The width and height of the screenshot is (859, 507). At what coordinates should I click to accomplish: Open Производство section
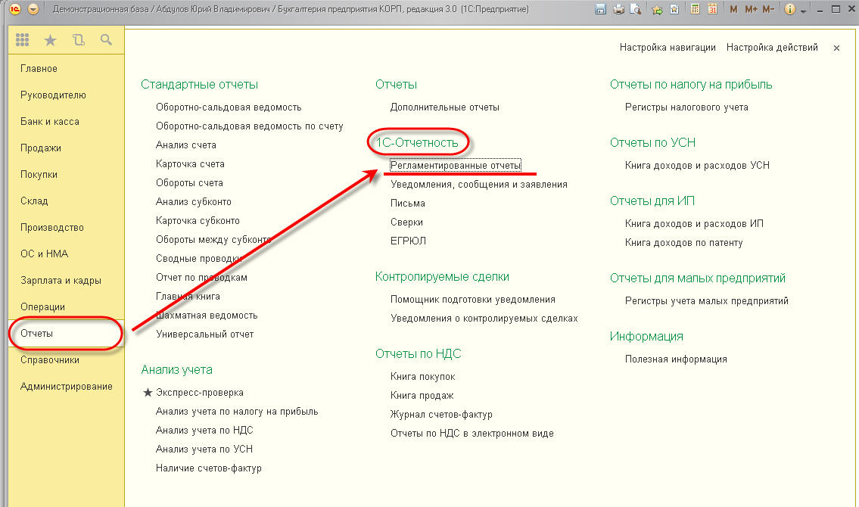pos(52,227)
